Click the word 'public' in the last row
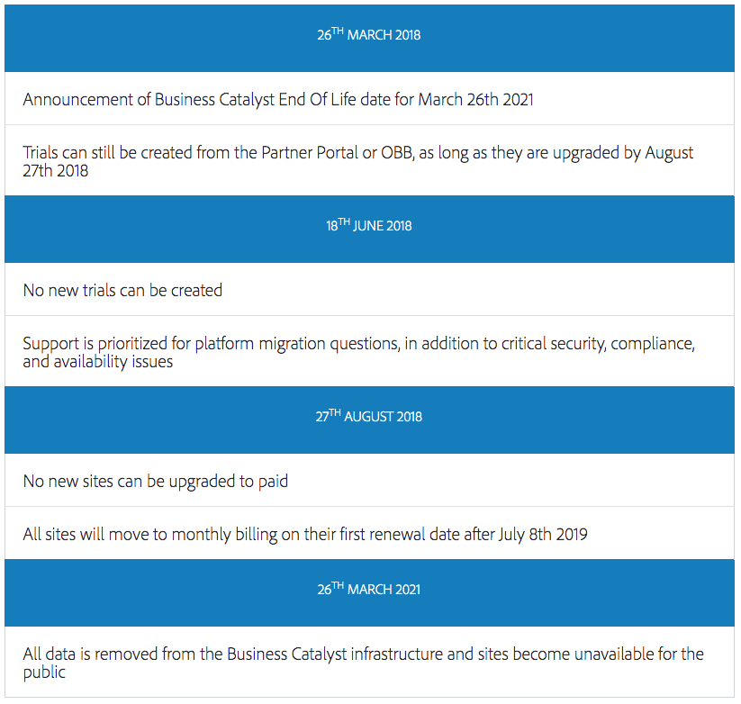Viewport: 741px width, 704px height. tap(44, 672)
